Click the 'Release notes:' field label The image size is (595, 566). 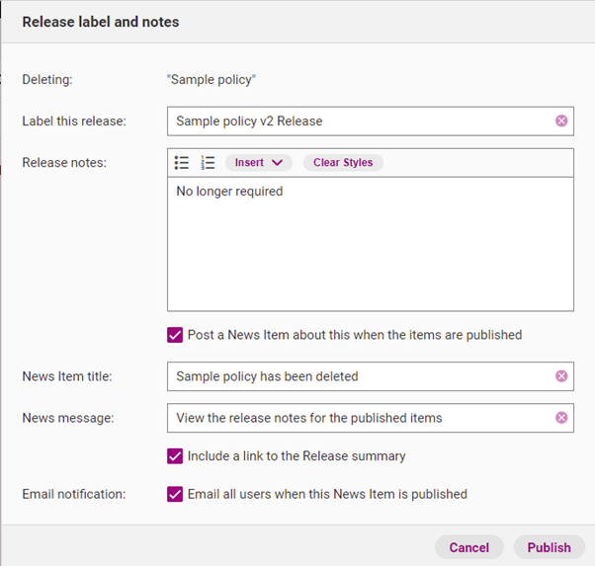pyautogui.click(x=63, y=163)
